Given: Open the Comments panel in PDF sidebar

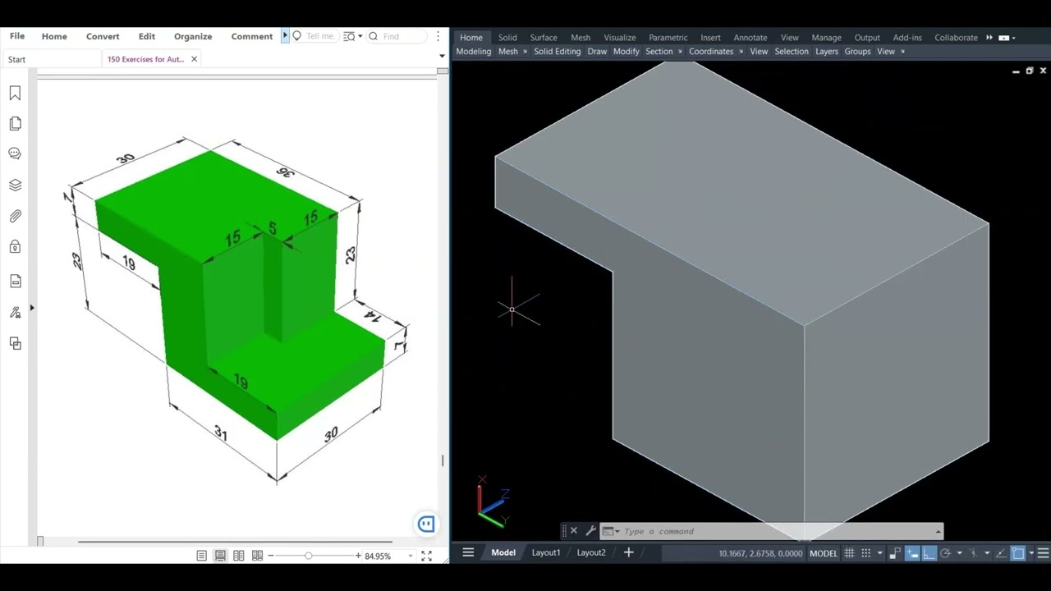Looking at the screenshot, I should (x=15, y=153).
